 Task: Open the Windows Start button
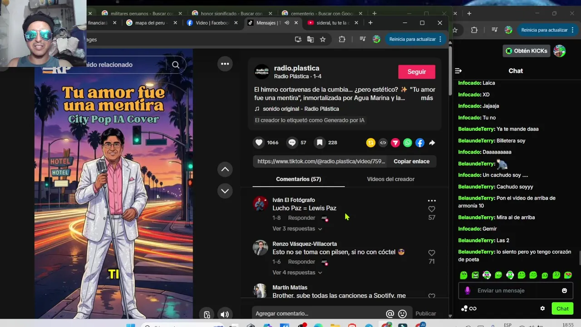pyautogui.click(x=130, y=325)
